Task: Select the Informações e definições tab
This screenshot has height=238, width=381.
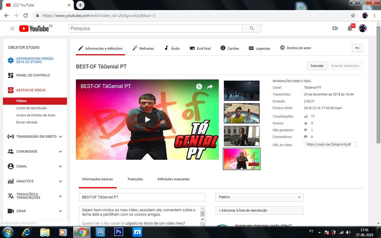Action: [100, 48]
